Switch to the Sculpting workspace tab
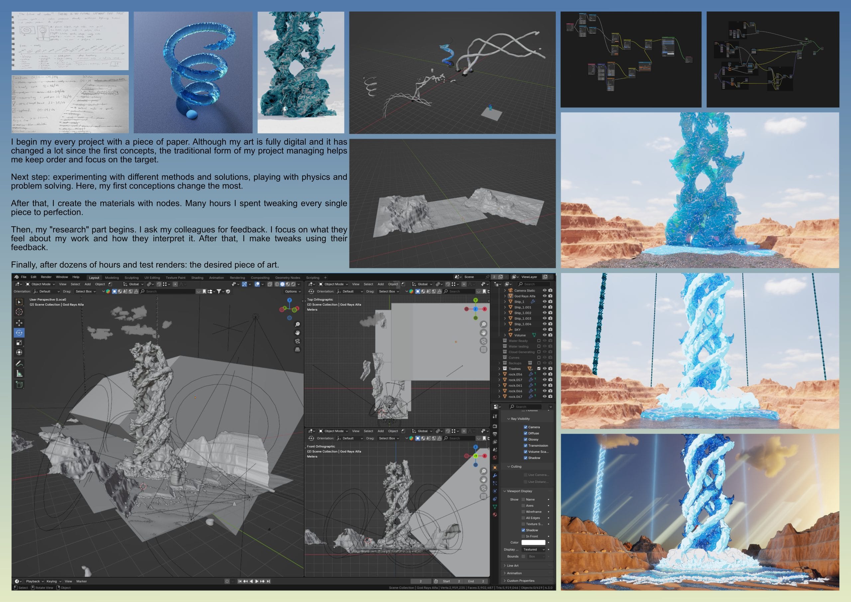 [x=131, y=277]
